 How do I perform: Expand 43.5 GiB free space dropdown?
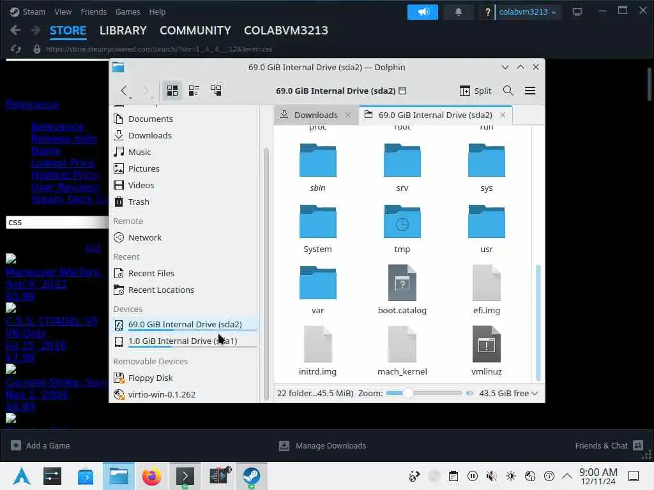(x=508, y=393)
